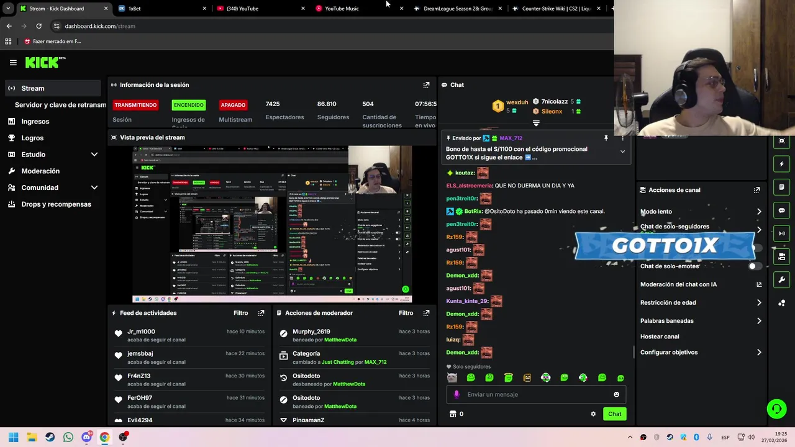Click Hostear canal option
Image resolution: width=795 pixels, height=447 pixels.
pyautogui.click(x=660, y=336)
